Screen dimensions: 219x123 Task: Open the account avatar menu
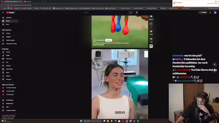[x=215, y=13]
